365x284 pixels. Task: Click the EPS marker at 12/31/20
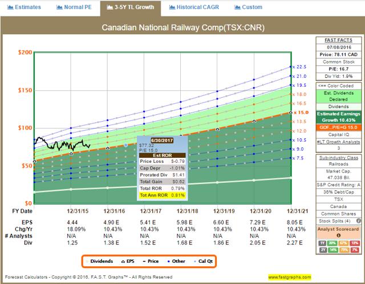click(254, 121)
